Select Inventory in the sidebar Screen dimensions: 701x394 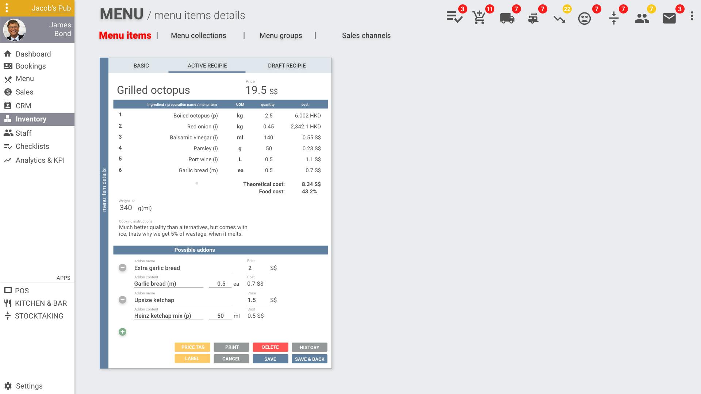click(x=37, y=119)
